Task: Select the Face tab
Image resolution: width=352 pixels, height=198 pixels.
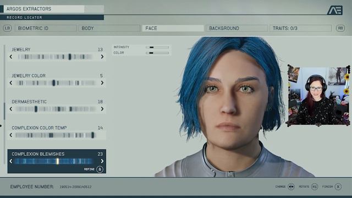Action: click(x=173, y=28)
